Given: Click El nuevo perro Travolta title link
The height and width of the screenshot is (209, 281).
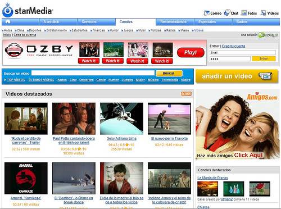Looking at the screenshot, I should [169, 139].
